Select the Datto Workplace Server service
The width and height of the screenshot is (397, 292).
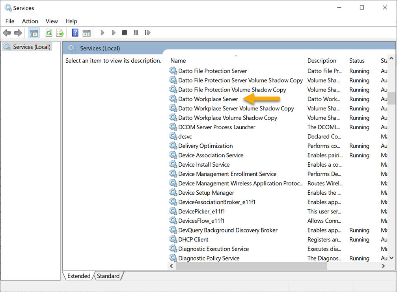click(x=208, y=99)
